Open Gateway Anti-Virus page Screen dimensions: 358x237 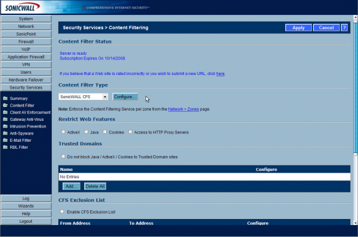pos(27,120)
